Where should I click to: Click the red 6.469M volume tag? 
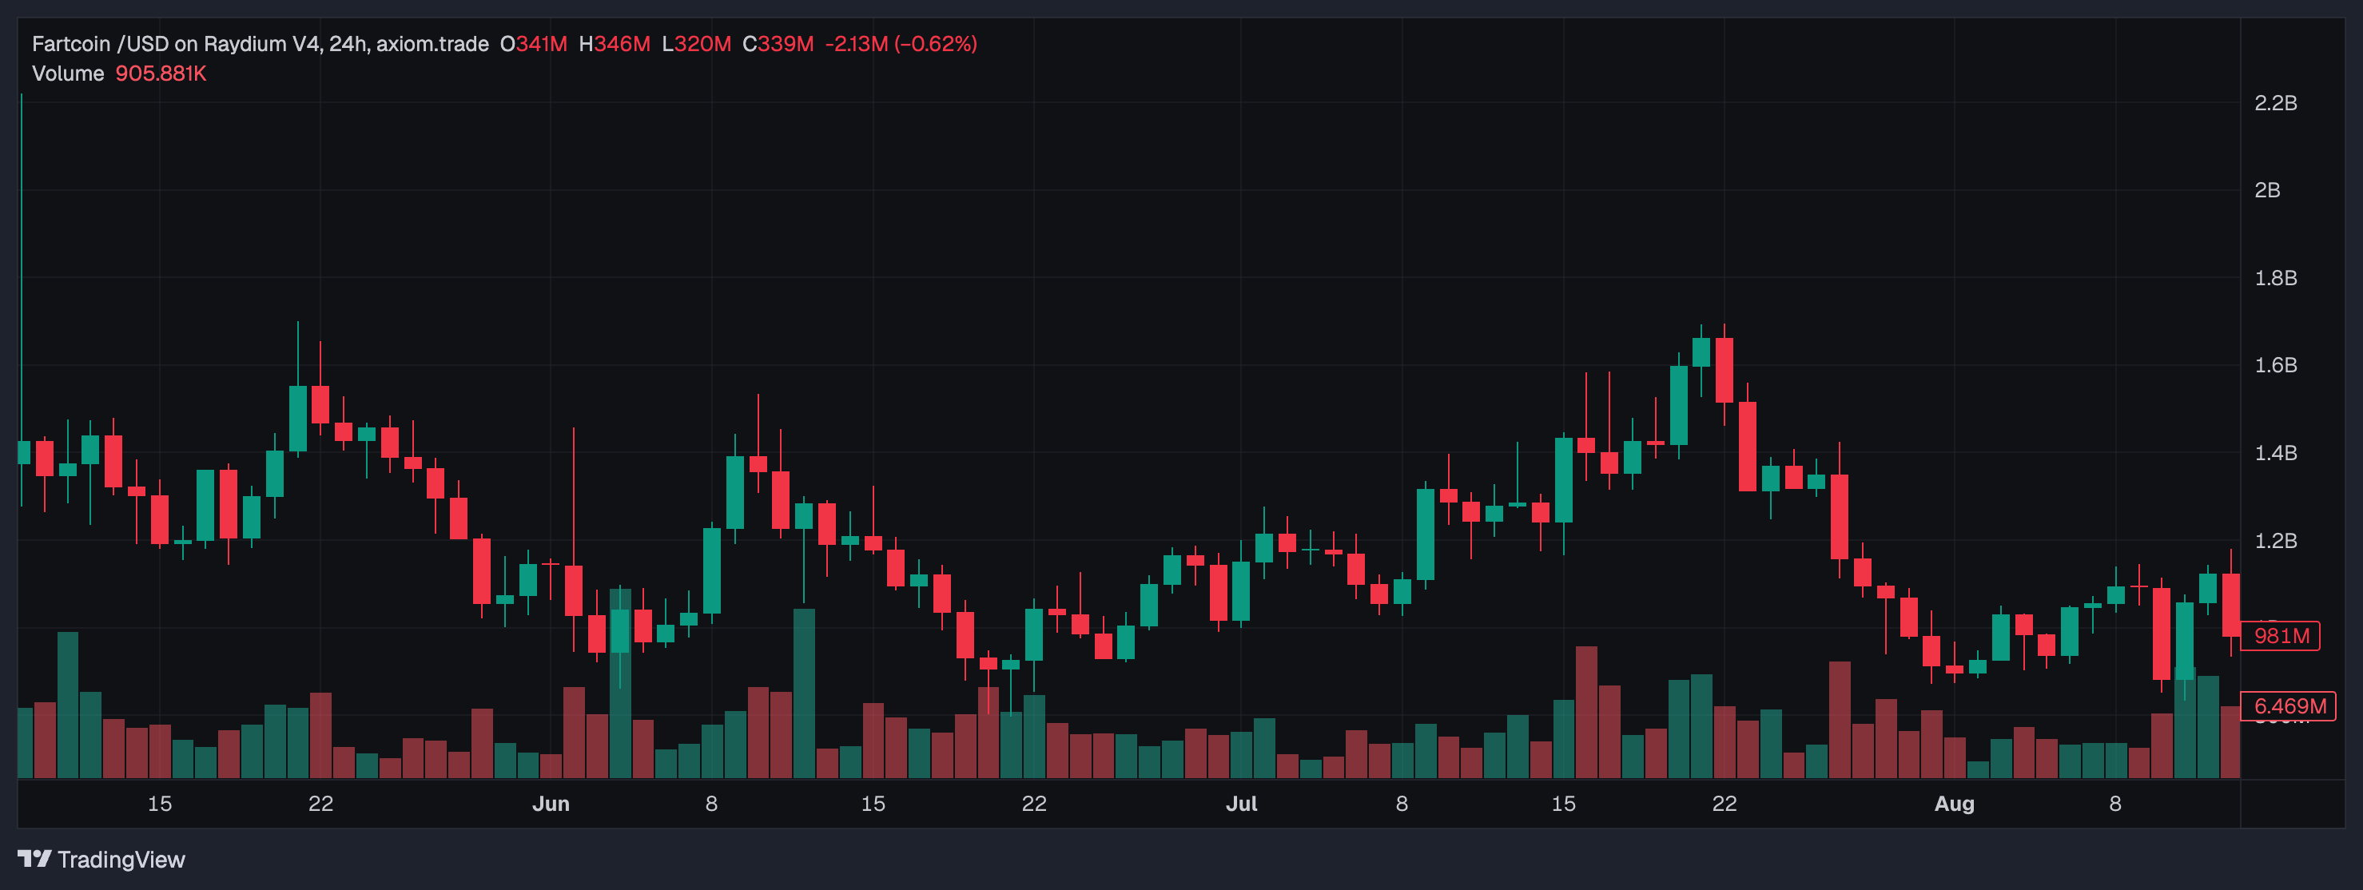2289,705
